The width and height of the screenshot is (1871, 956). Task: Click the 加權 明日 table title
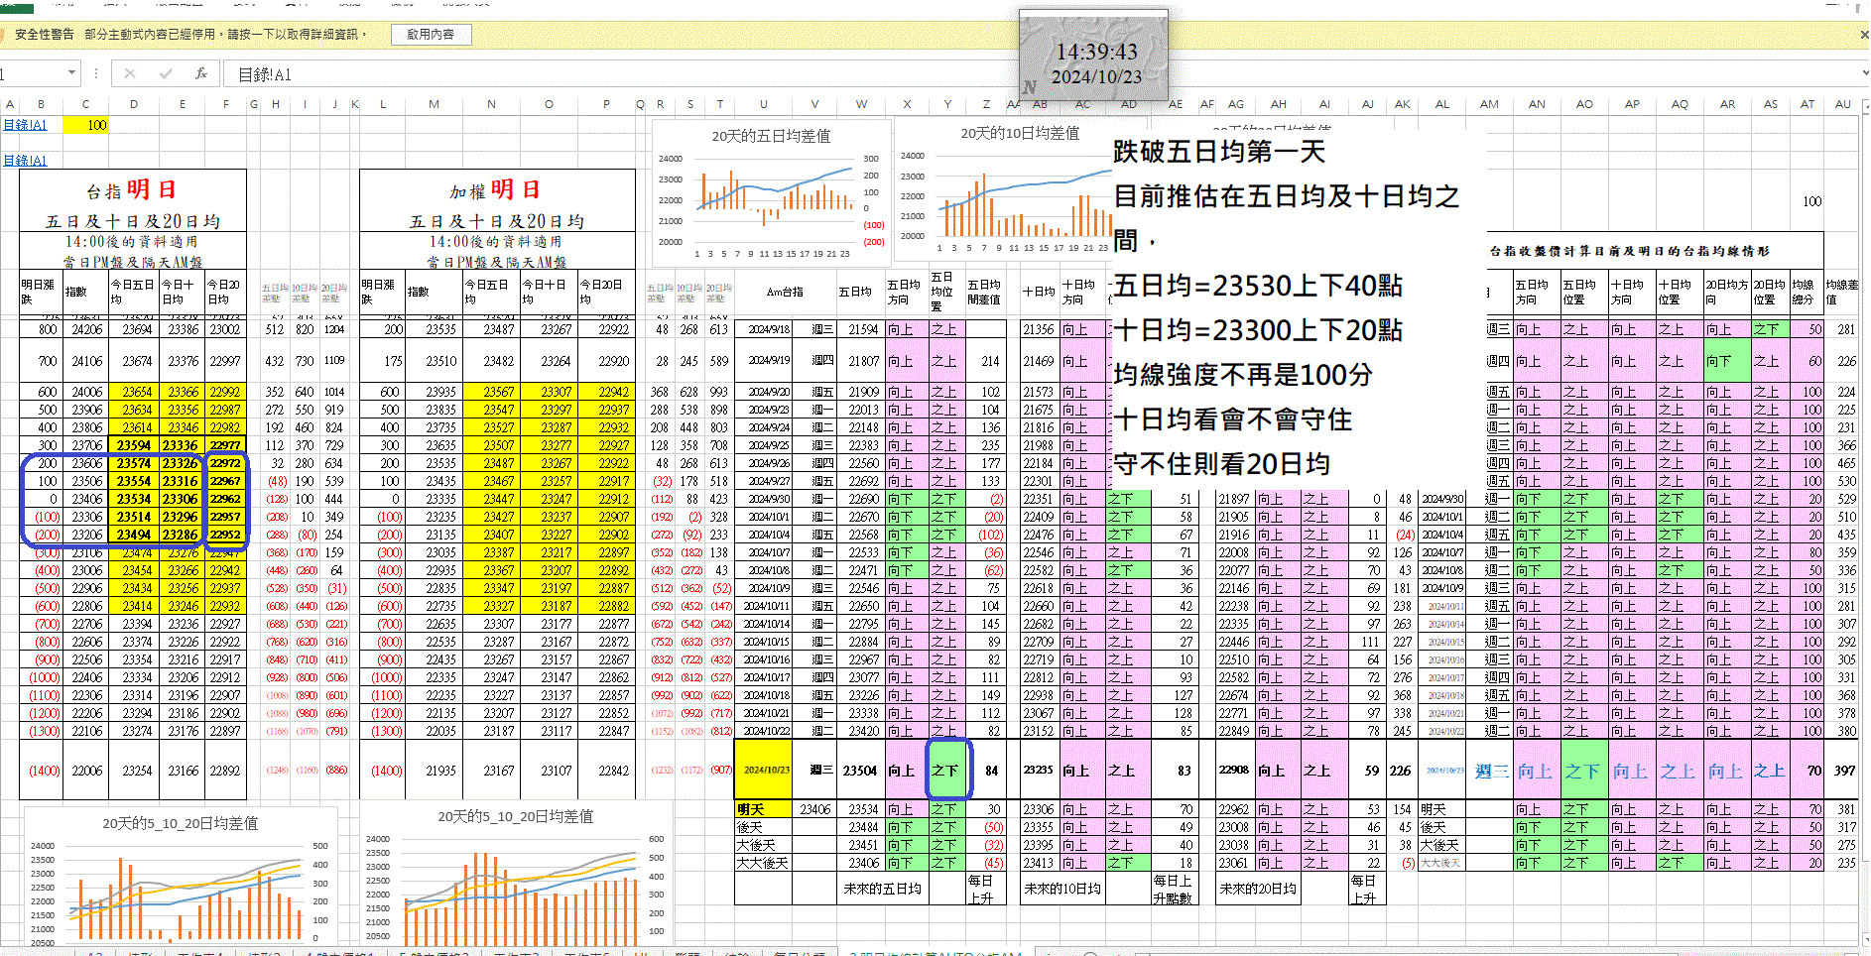click(x=496, y=189)
